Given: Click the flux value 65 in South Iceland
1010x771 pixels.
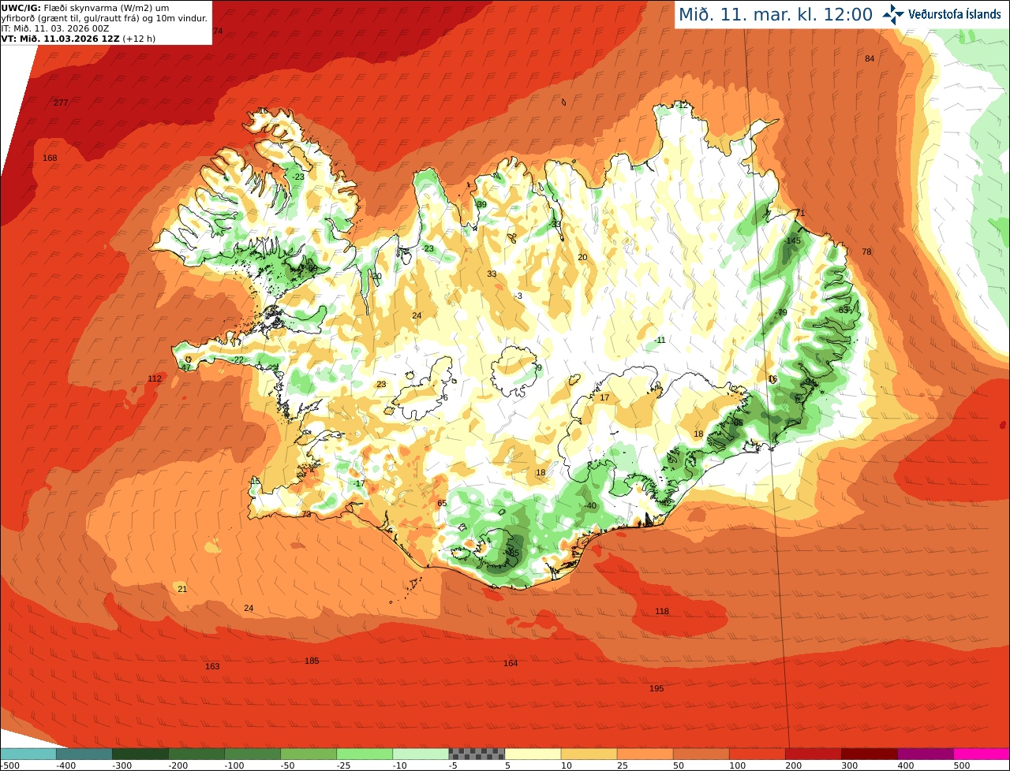Looking at the screenshot, I should pyautogui.click(x=442, y=504).
